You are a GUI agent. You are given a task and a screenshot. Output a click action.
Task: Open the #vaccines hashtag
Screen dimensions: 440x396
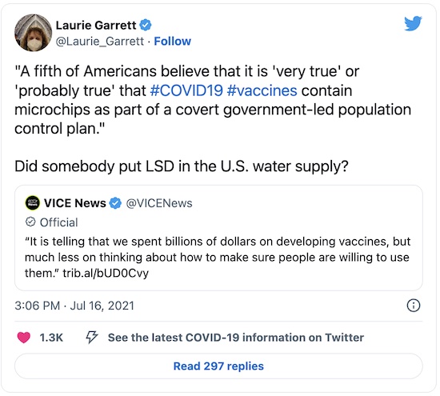pos(262,90)
